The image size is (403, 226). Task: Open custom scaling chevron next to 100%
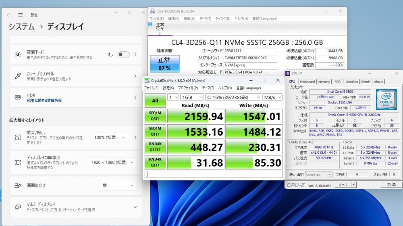135,138
